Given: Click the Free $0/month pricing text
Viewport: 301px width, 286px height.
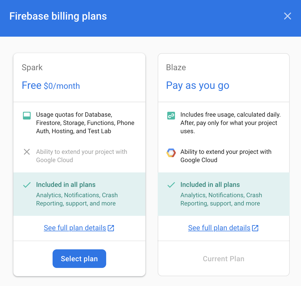Looking at the screenshot, I should click(x=51, y=85).
